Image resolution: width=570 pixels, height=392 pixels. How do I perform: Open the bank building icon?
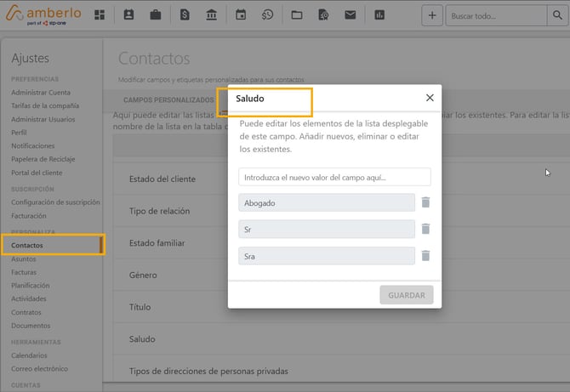coord(211,15)
